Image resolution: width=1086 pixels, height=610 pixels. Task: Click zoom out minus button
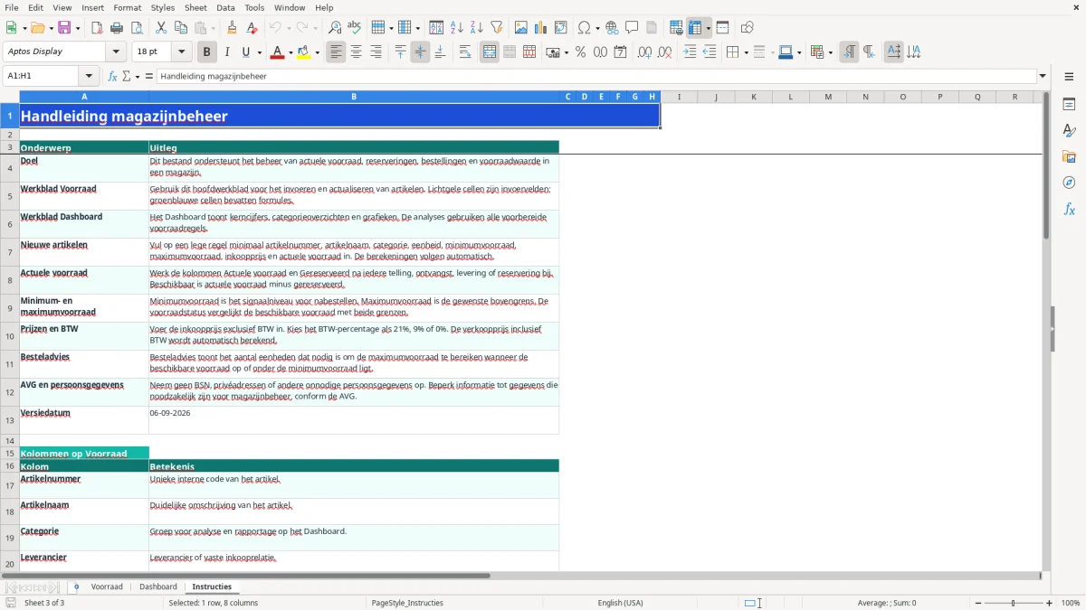click(x=976, y=603)
